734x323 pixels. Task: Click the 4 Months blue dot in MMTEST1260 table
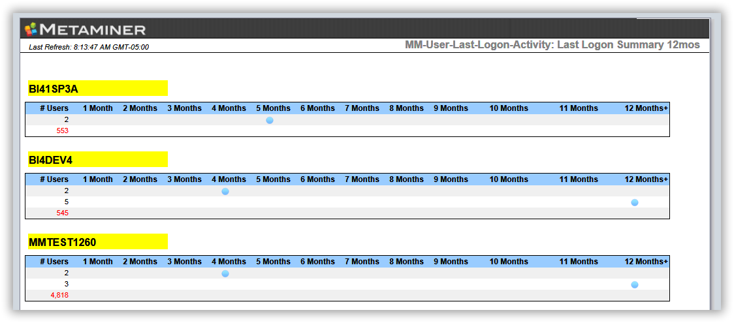225,273
